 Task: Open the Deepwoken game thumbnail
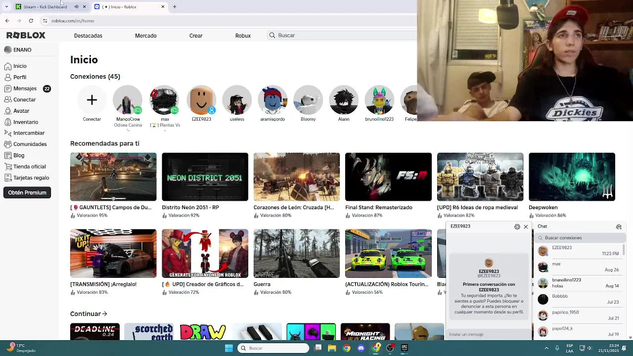click(x=572, y=177)
